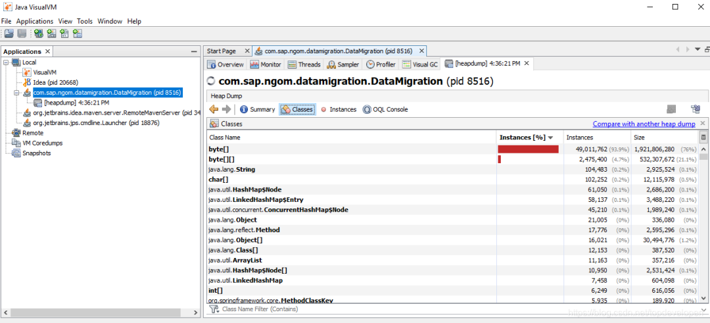710x323 pixels.
Task: Switch to the Start Page tab
Action: coord(222,51)
